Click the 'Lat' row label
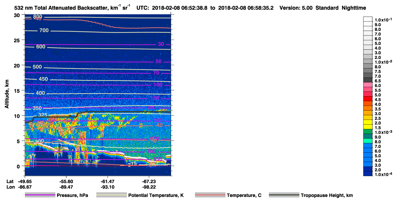395x202 pixels. (x=9, y=181)
